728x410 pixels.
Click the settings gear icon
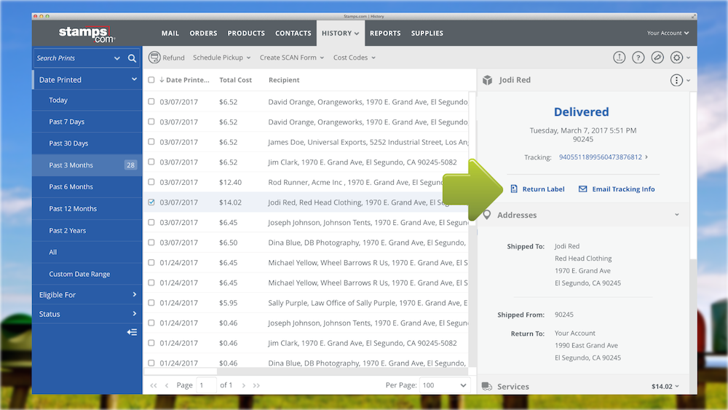(x=676, y=58)
